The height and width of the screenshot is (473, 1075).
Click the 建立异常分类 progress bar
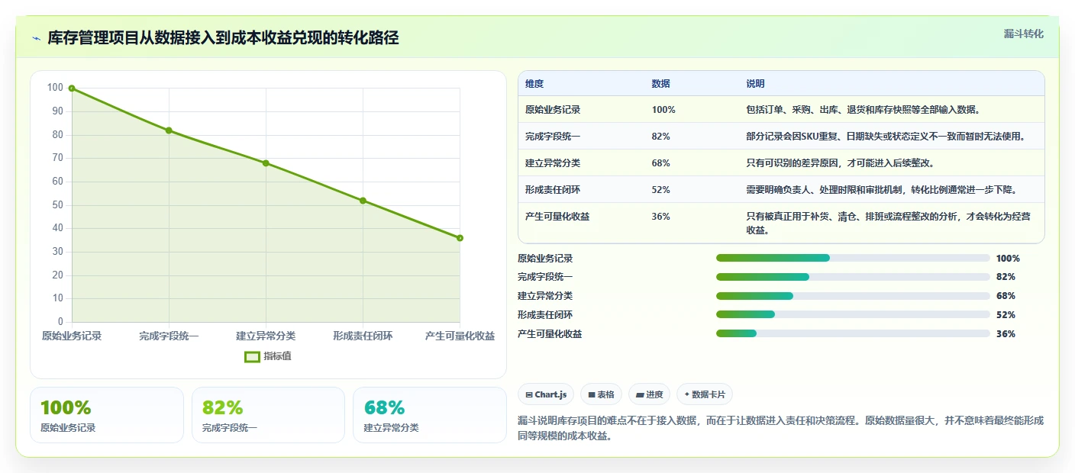pyautogui.click(x=853, y=296)
